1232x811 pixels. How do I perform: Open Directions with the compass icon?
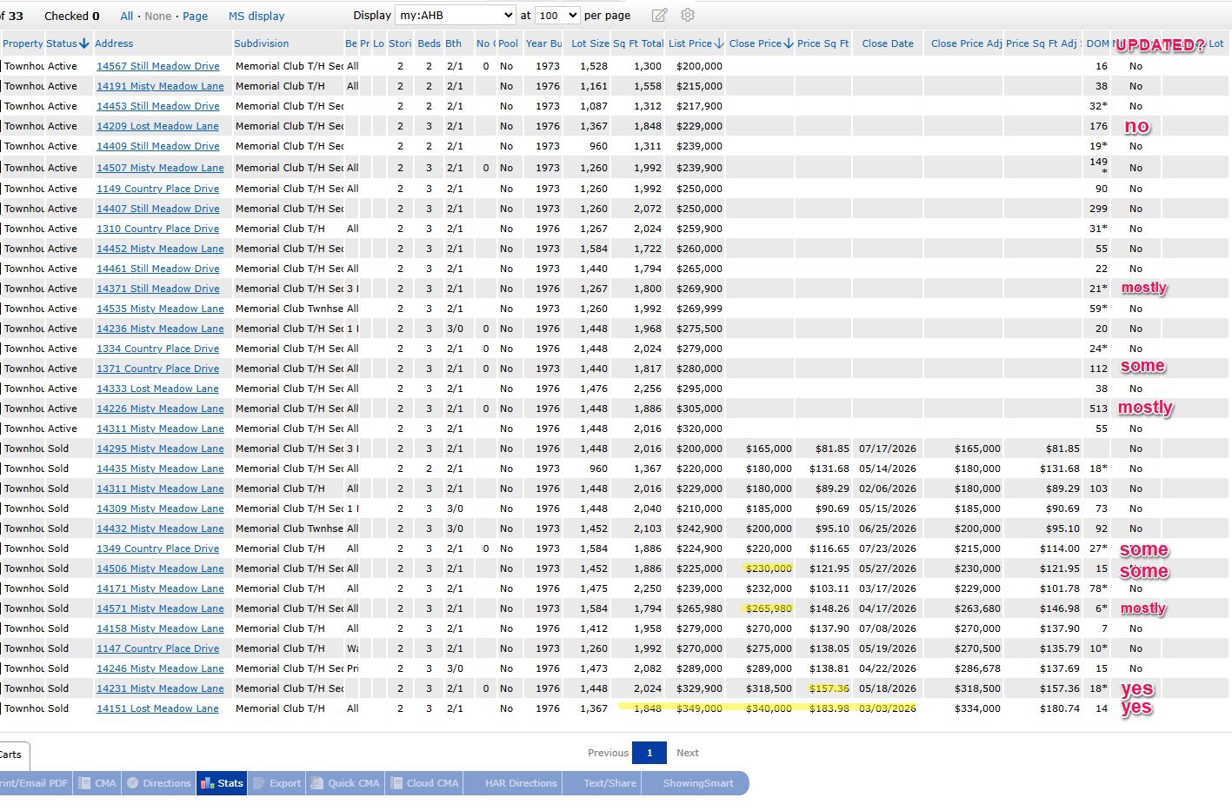[x=158, y=783]
